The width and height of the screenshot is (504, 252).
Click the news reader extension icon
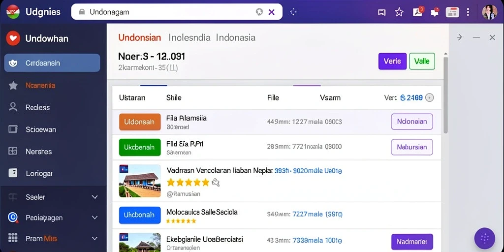[x=452, y=12]
